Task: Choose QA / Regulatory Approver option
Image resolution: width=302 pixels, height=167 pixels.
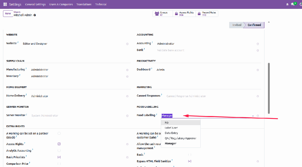Action: coord(181,138)
